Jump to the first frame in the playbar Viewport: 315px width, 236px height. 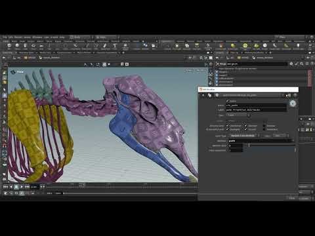(5, 187)
